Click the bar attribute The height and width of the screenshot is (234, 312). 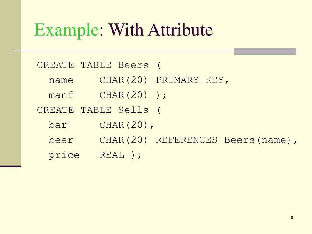coord(58,125)
